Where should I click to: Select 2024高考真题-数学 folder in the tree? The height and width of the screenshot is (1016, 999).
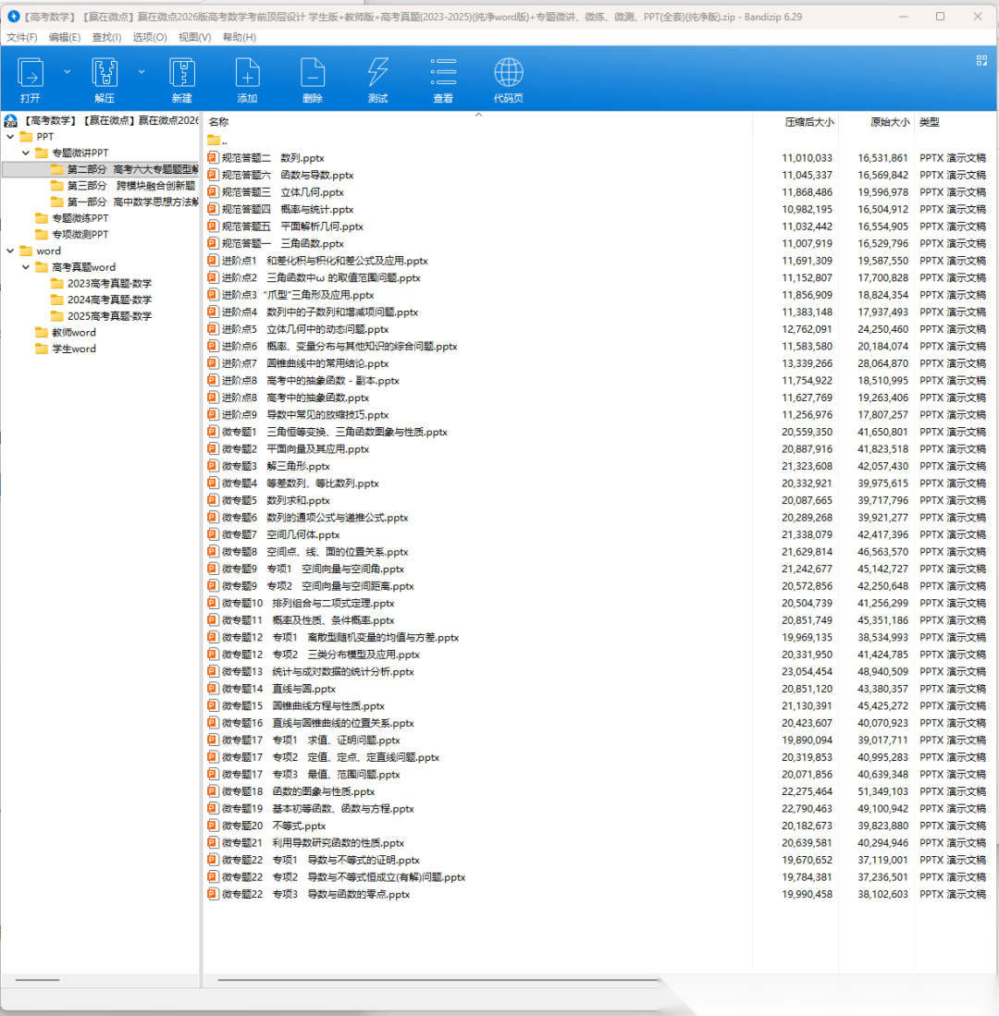click(108, 300)
